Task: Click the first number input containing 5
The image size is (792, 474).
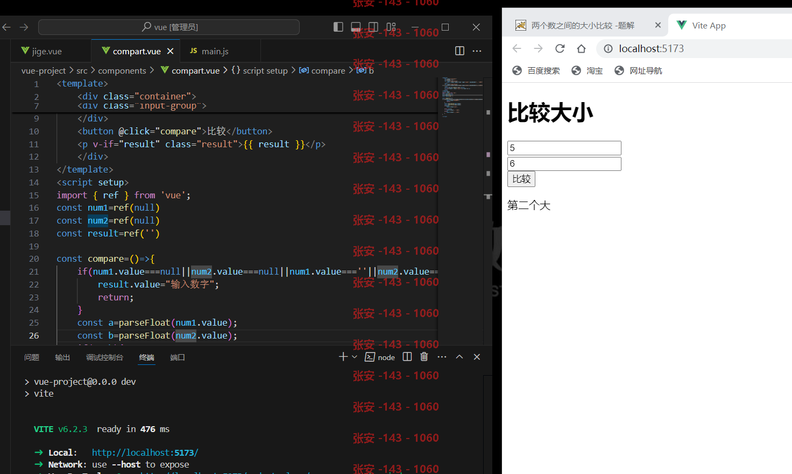Action: pyautogui.click(x=564, y=148)
